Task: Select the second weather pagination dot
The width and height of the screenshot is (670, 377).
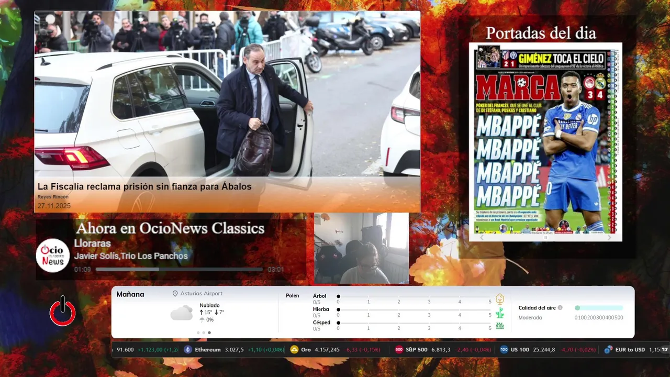Action: click(204, 332)
